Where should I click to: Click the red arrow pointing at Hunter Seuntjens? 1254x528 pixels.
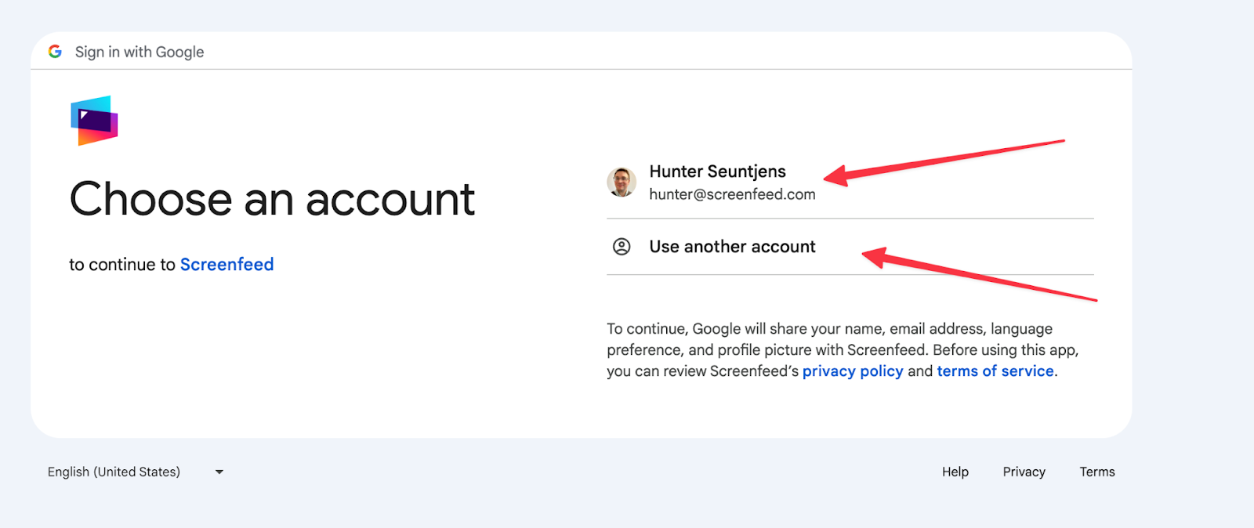tap(940, 161)
